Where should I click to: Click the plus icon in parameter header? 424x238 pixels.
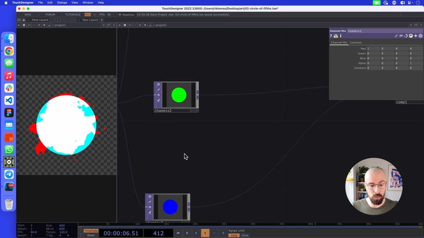coord(416,36)
